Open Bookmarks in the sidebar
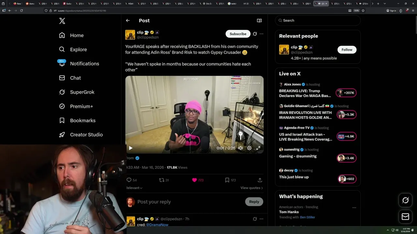 (77, 121)
